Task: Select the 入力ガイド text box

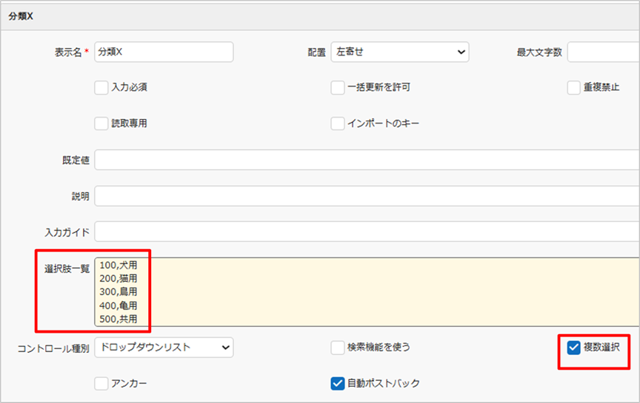Action: pos(367,231)
